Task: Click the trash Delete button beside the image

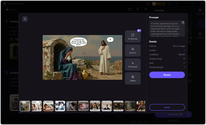Action: pyautogui.click(x=133, y=78)
